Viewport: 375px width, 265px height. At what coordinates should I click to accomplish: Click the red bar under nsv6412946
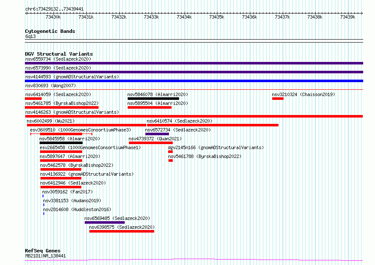pyautogui.click(x=61, y=187)
